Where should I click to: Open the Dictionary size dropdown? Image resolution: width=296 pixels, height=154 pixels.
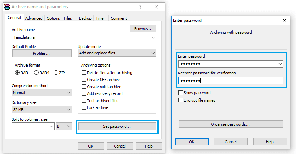(42, 110)
